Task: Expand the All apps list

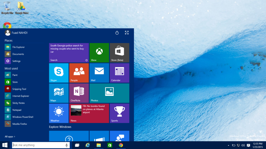Action: (x=9, y=136)
